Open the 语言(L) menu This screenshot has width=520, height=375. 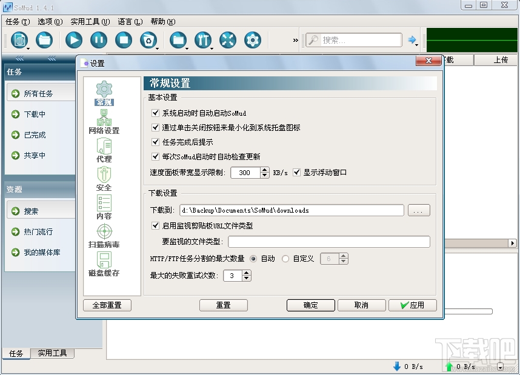(130, 22)
